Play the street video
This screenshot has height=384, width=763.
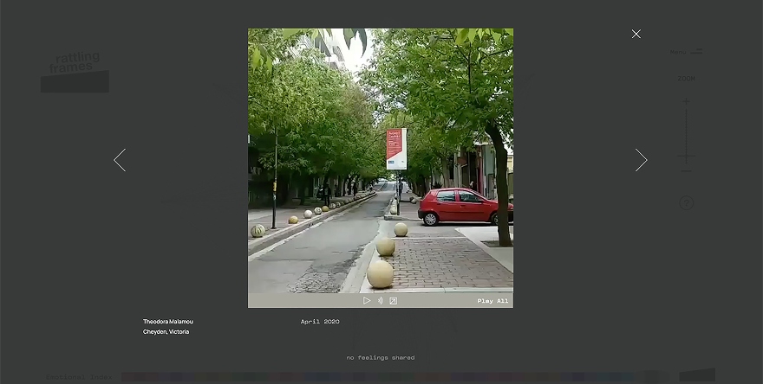tap(367, 301)
